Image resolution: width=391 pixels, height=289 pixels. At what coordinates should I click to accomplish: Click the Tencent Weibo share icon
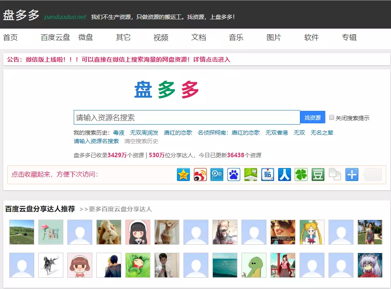point(217,175)
